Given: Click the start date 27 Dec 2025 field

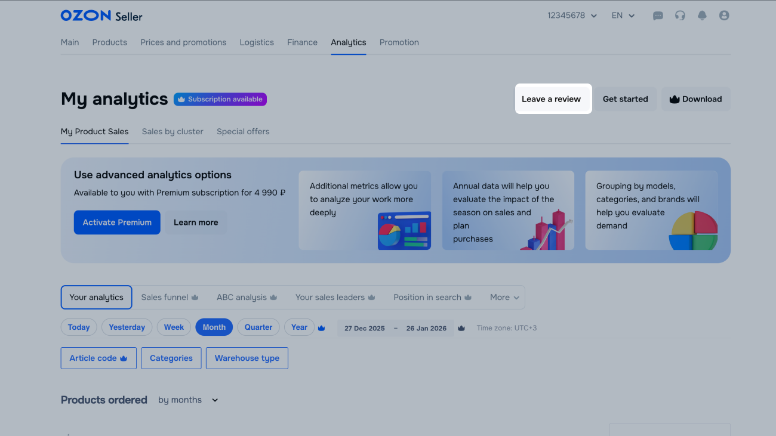Looking at the screenshot, I should tap(365, 329).
